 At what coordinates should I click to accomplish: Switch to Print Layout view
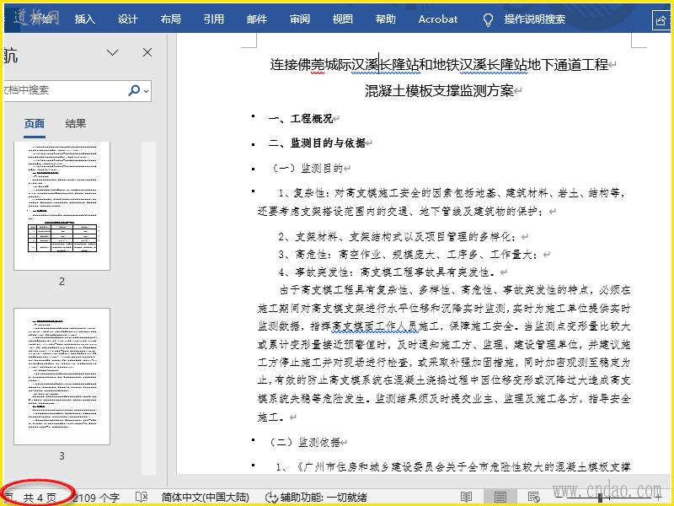pos(500,497)
